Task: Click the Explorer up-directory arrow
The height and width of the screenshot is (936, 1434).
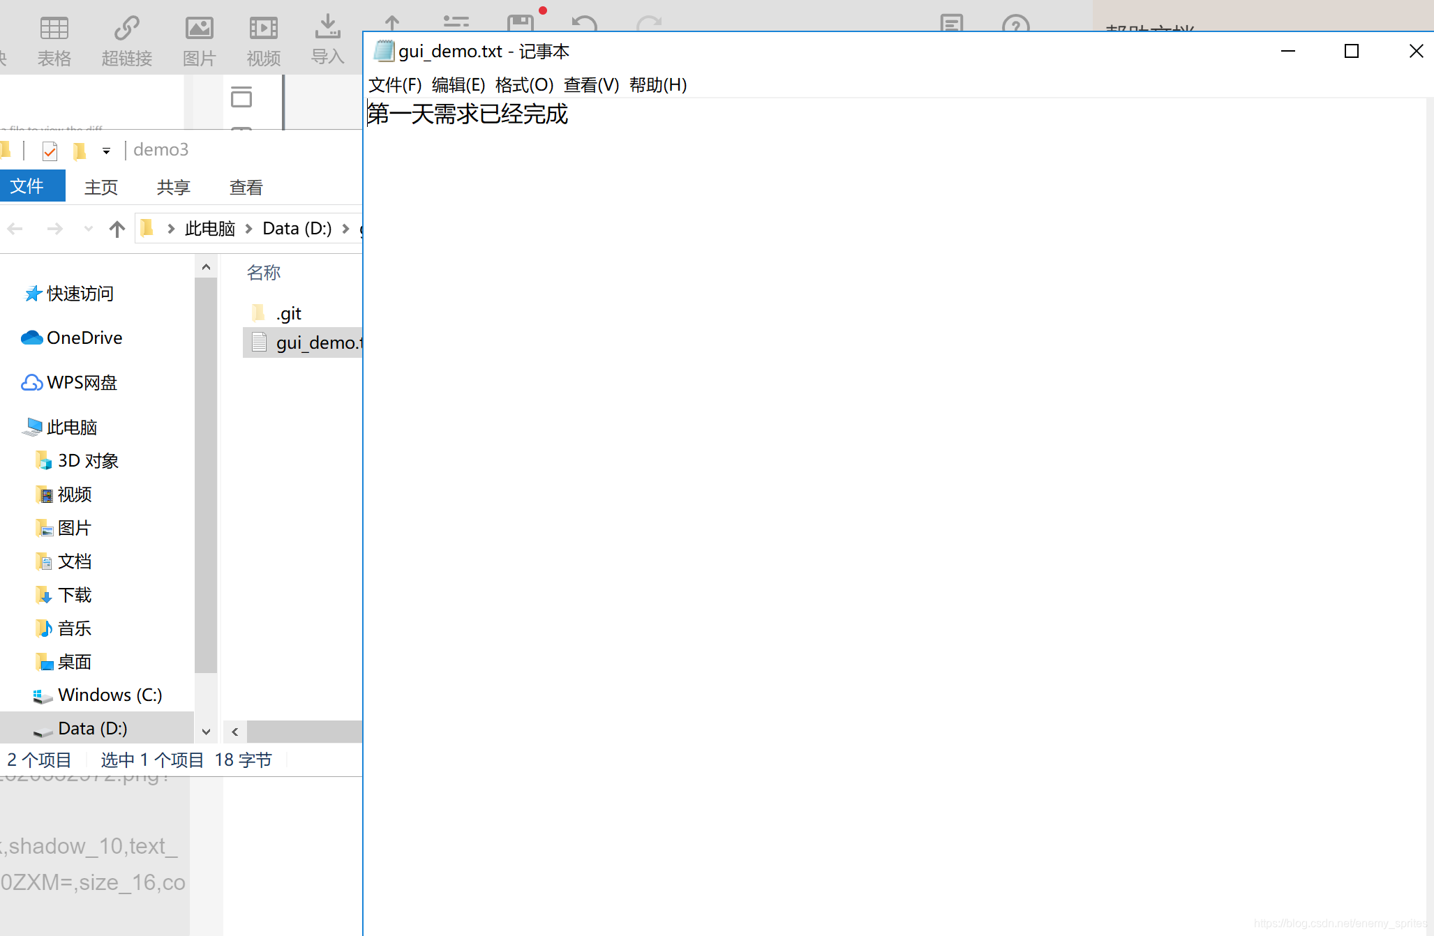Action: tap(117, 229)
